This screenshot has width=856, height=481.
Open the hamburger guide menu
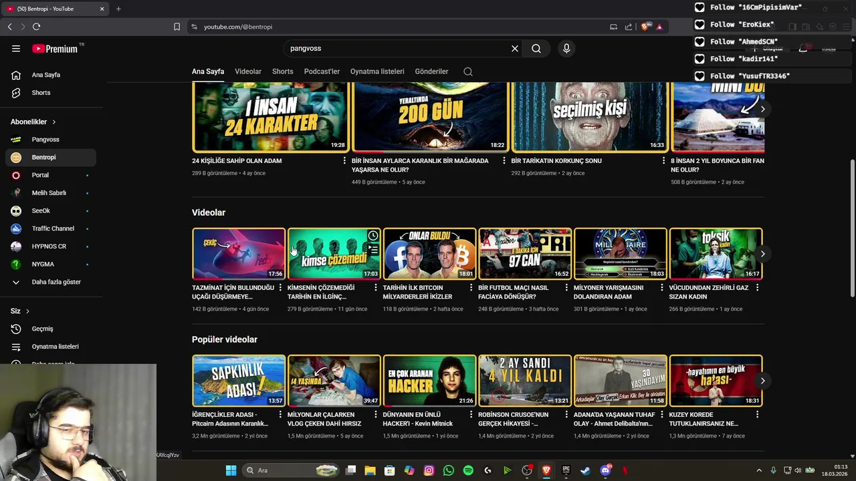point(16,49)
